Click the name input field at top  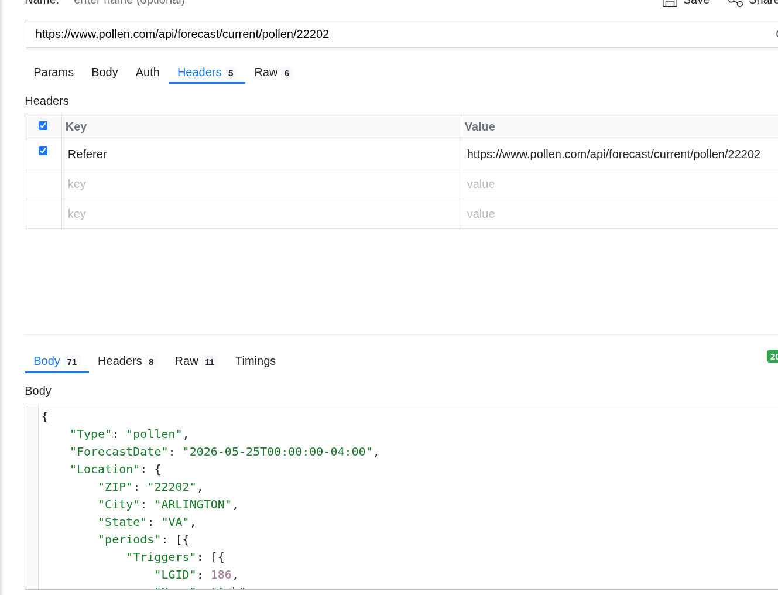(129, 2)
